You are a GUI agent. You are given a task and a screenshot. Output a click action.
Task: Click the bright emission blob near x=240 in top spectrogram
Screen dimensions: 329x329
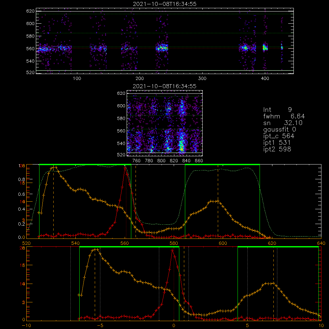162,48
